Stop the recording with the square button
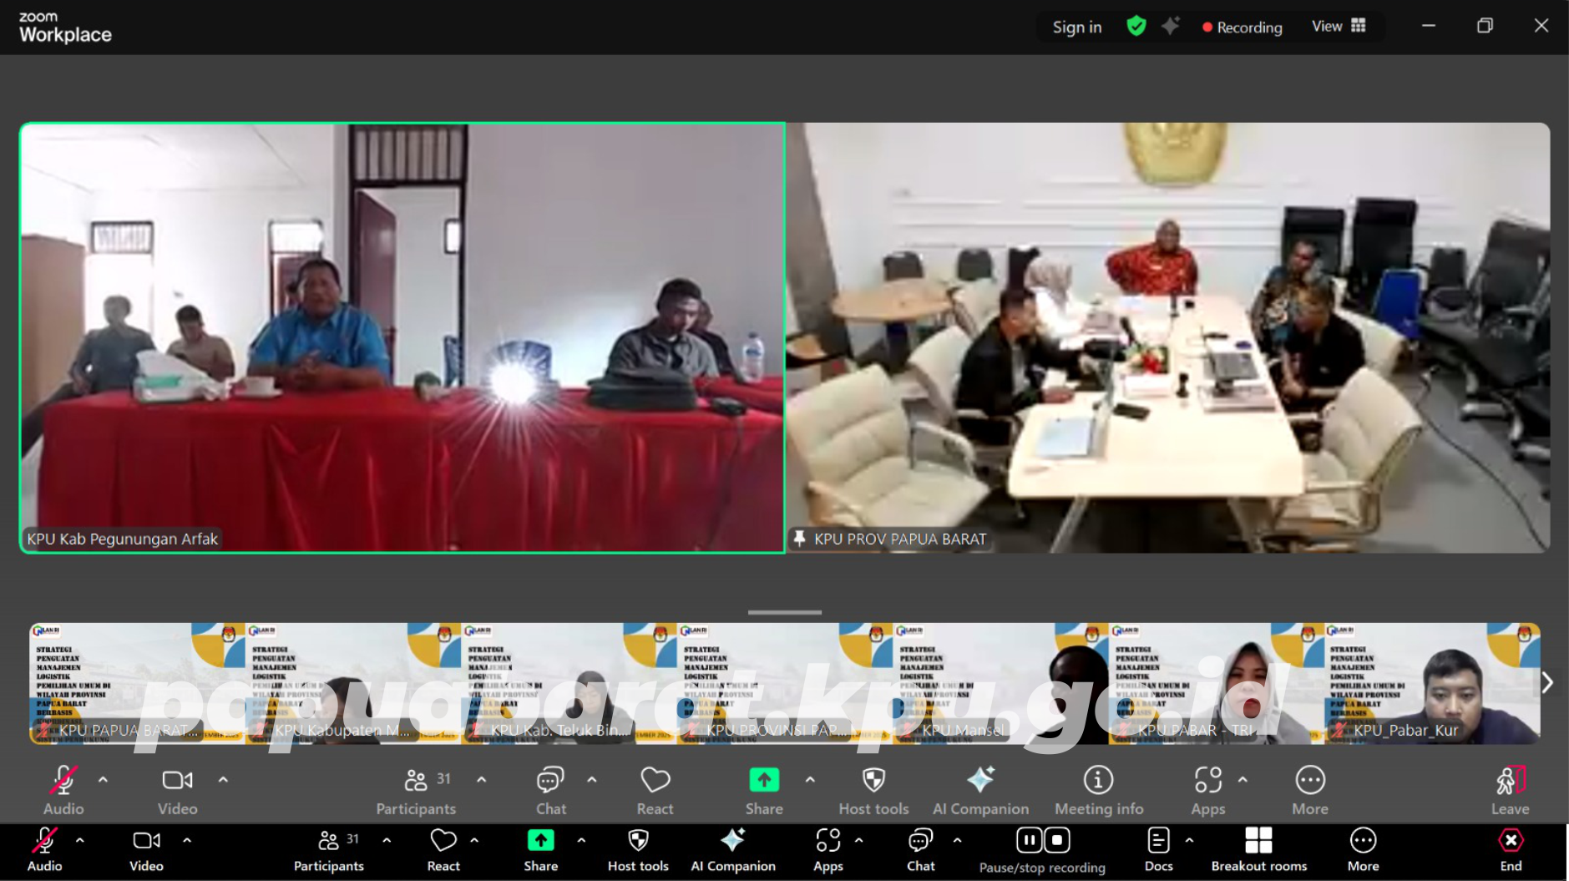 (x=1057, y=840)
